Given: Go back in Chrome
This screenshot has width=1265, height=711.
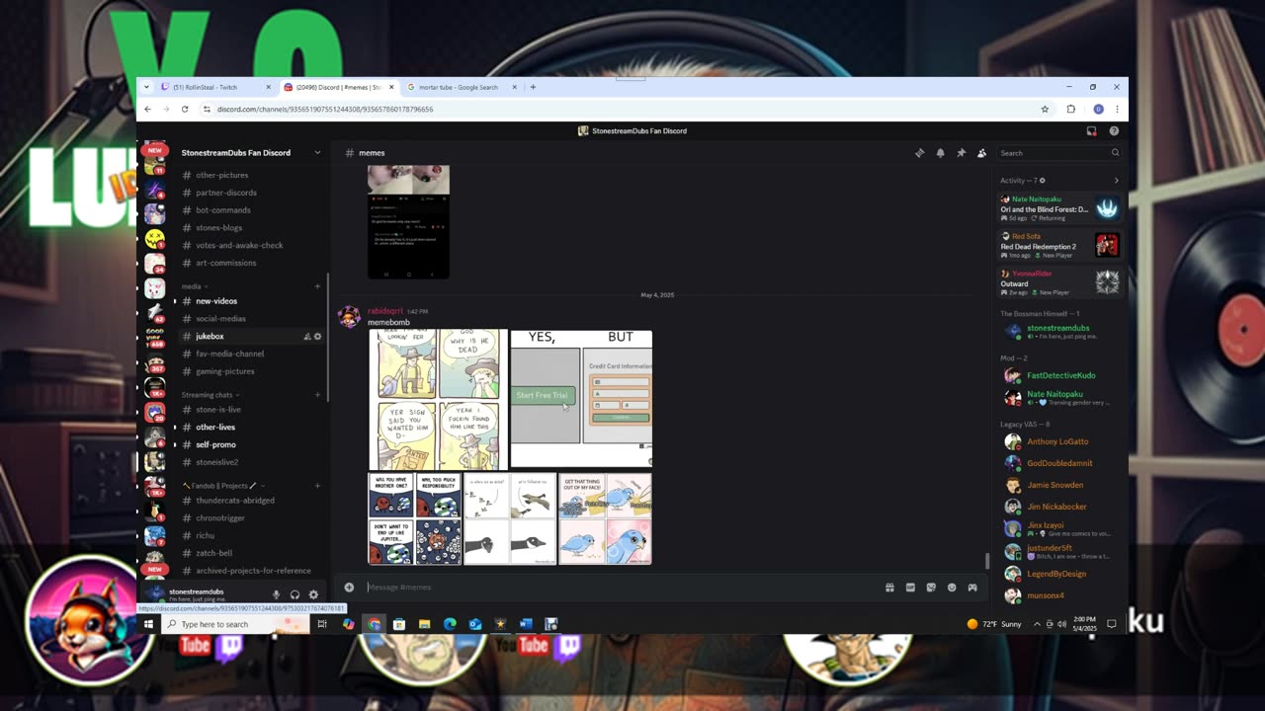Looking at the screenshot, I should pos(147,110).
